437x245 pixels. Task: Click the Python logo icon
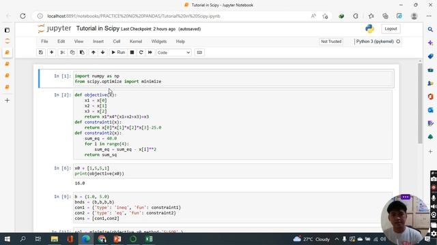[x=369, y=29]
